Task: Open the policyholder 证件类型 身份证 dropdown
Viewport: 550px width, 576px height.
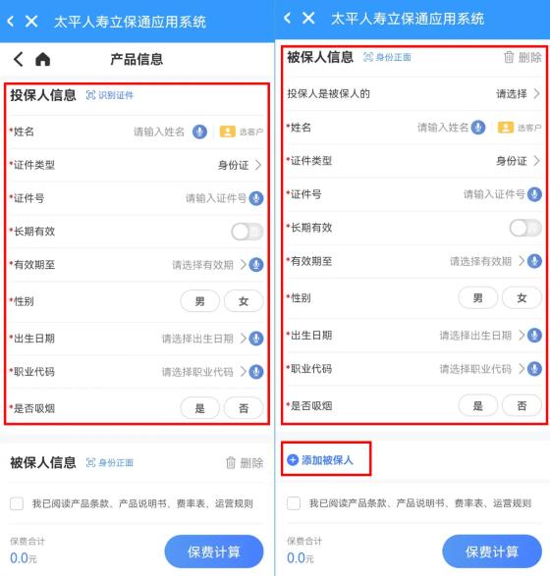Action: (240, 165)
